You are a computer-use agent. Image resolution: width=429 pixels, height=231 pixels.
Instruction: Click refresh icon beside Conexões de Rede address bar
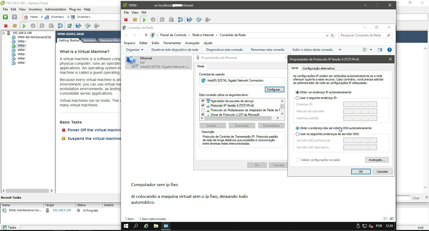point(332,35)
